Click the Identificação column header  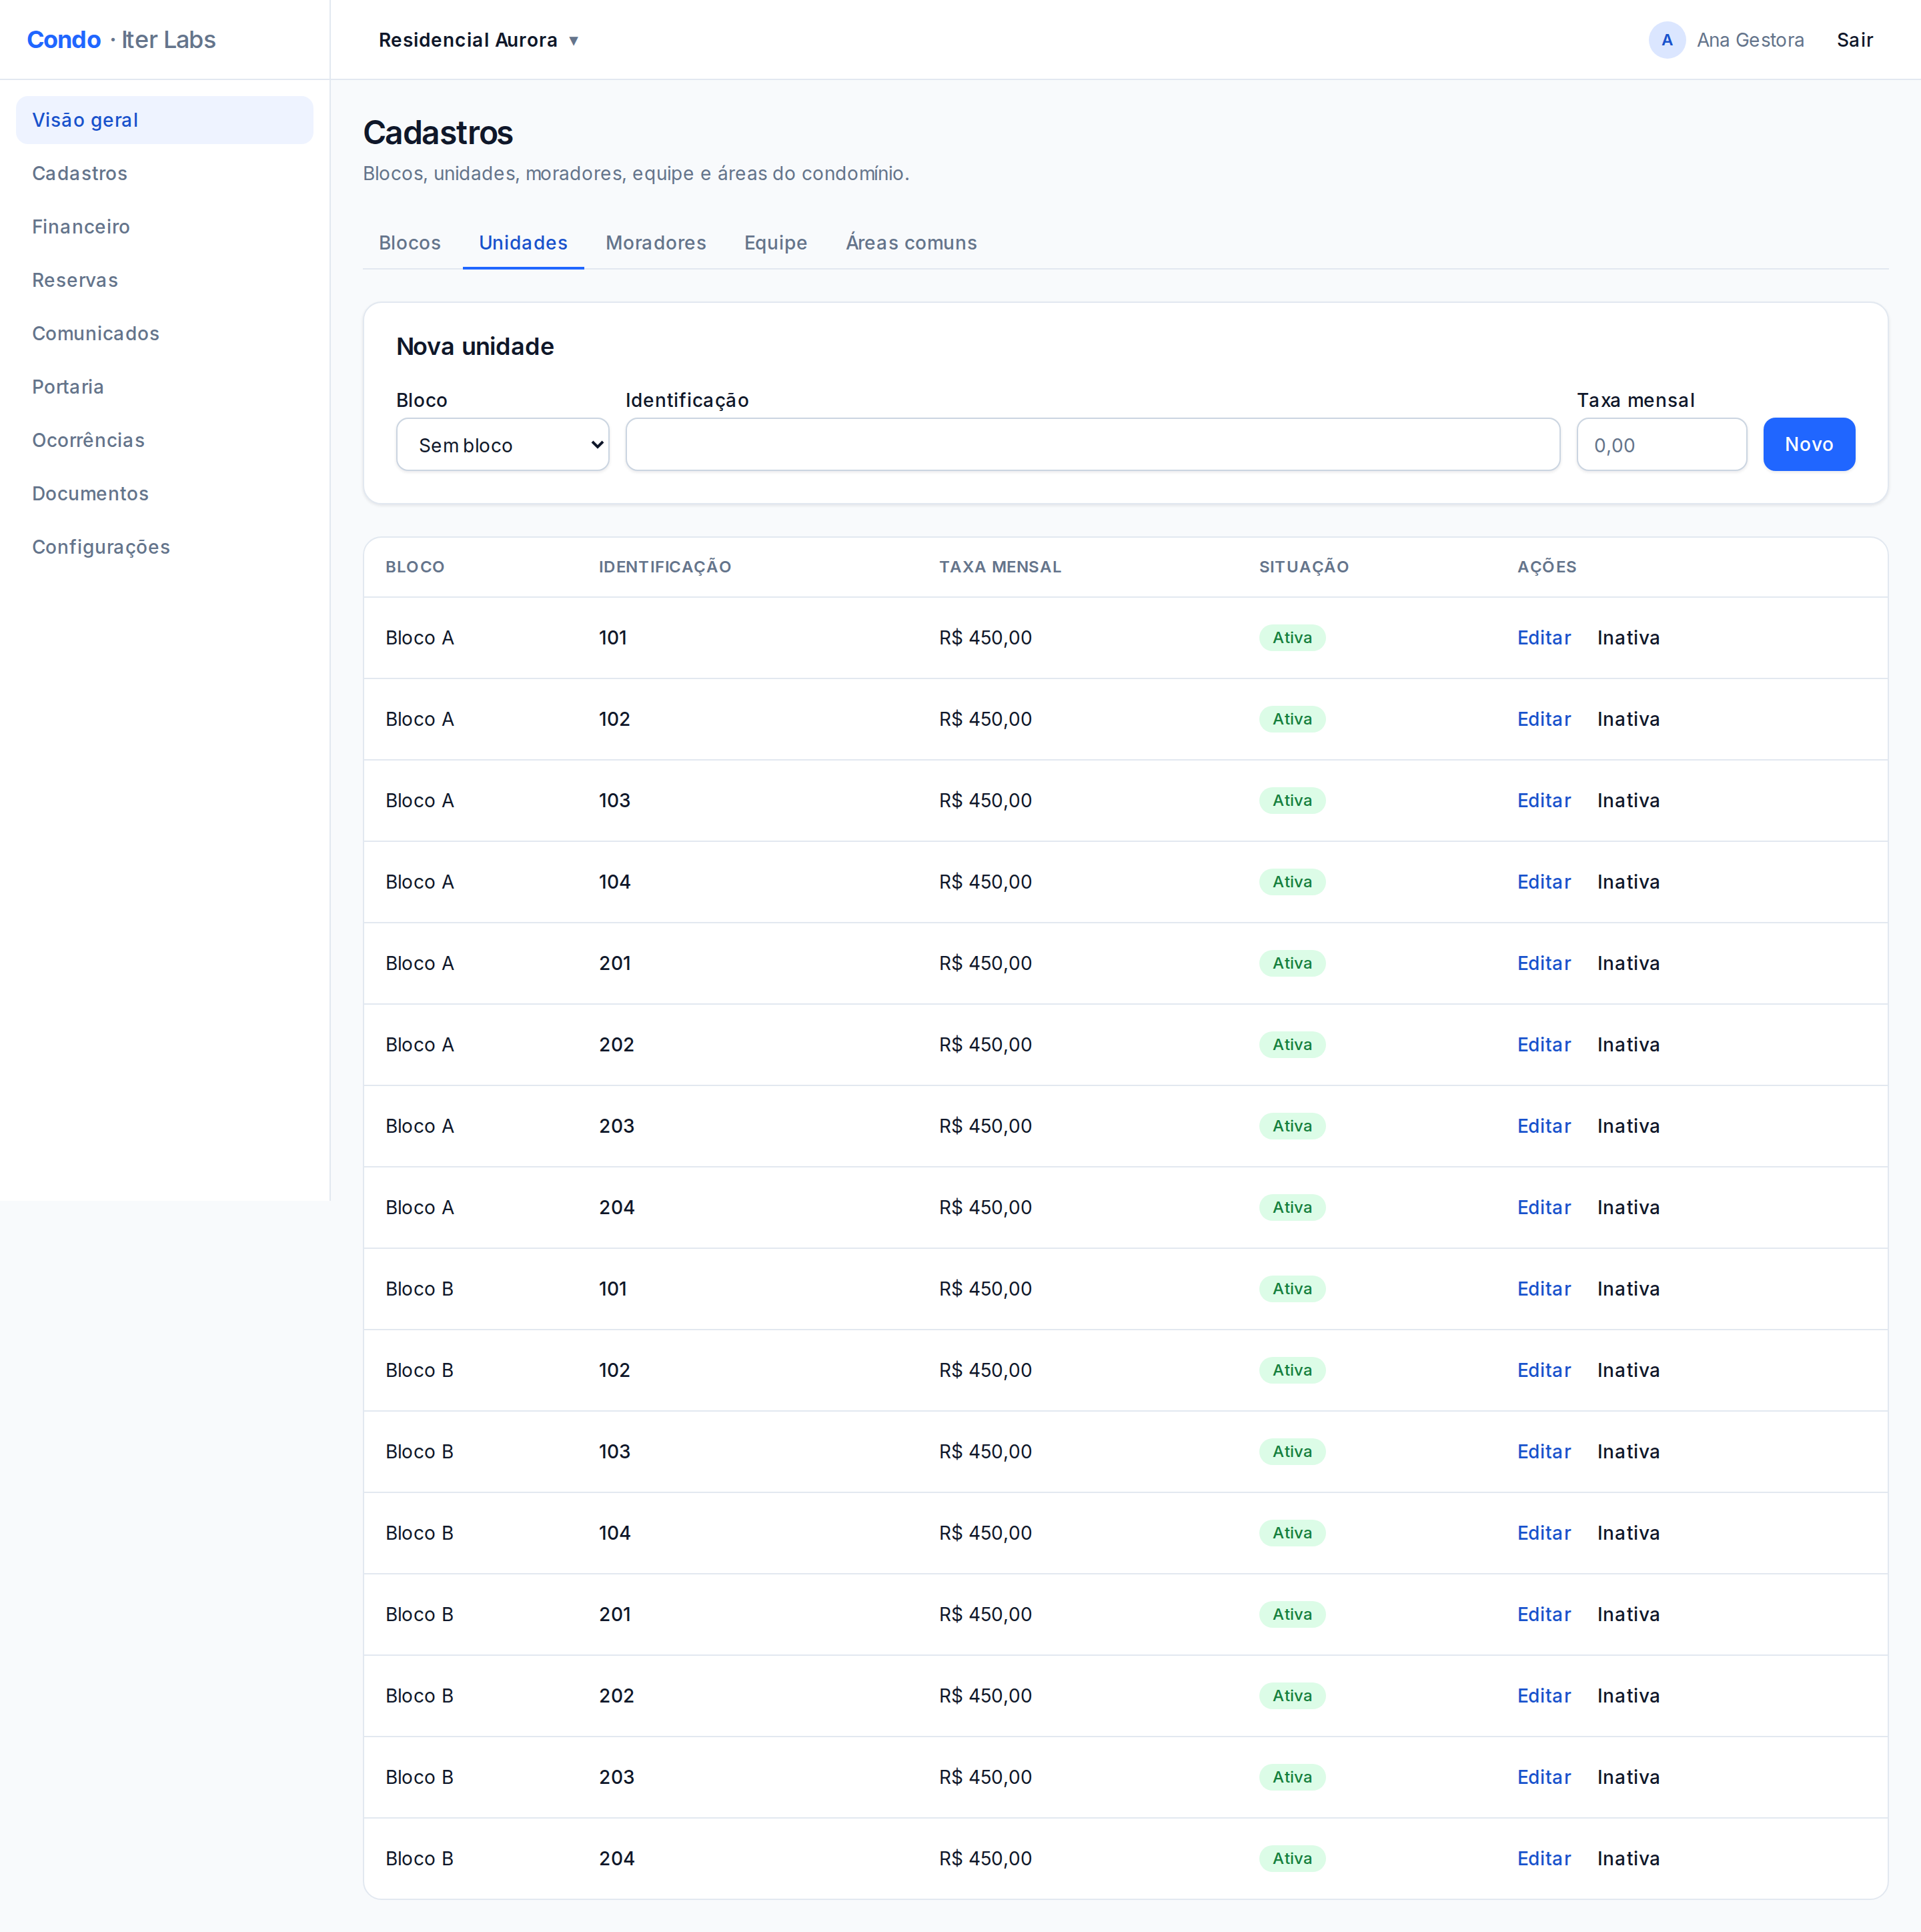point(665,567)
